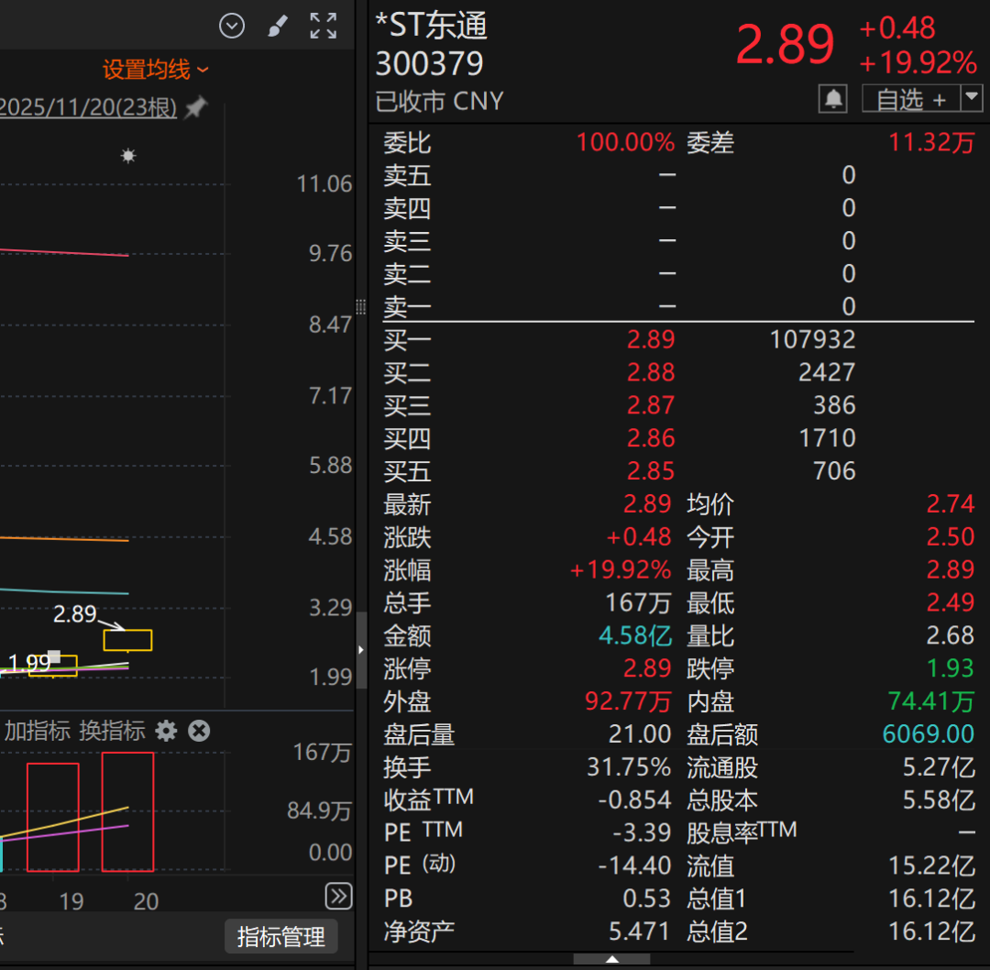Click the 卖五 ask row label
This screenshot has width=990, height=970.
coord(407,175)
